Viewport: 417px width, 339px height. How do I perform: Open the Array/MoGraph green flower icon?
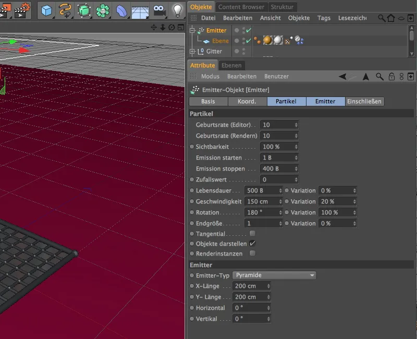coord(103,11)
